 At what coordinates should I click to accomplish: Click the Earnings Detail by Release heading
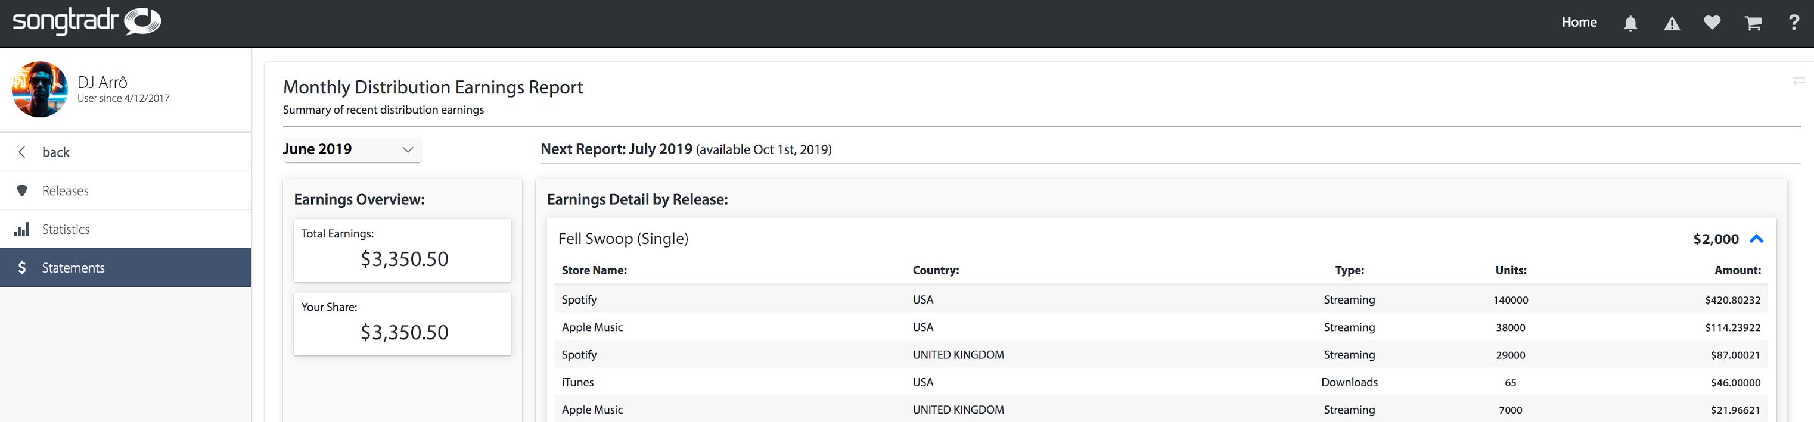pyautogui.click(x=637, y=199)
